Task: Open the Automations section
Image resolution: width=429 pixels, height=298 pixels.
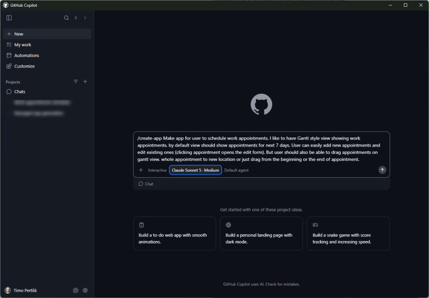Action: pos(47,55)
